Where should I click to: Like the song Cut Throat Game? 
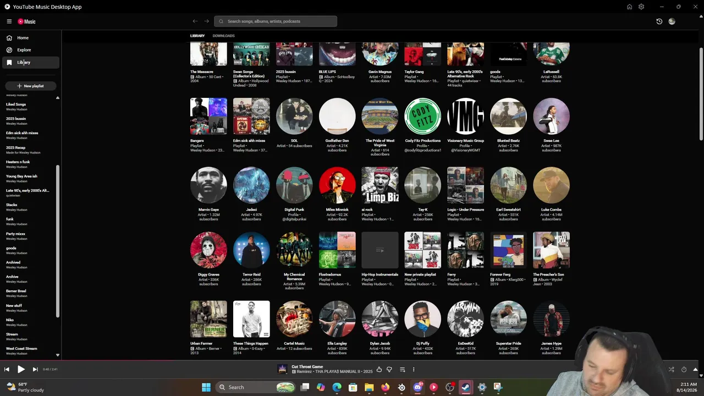379,370
